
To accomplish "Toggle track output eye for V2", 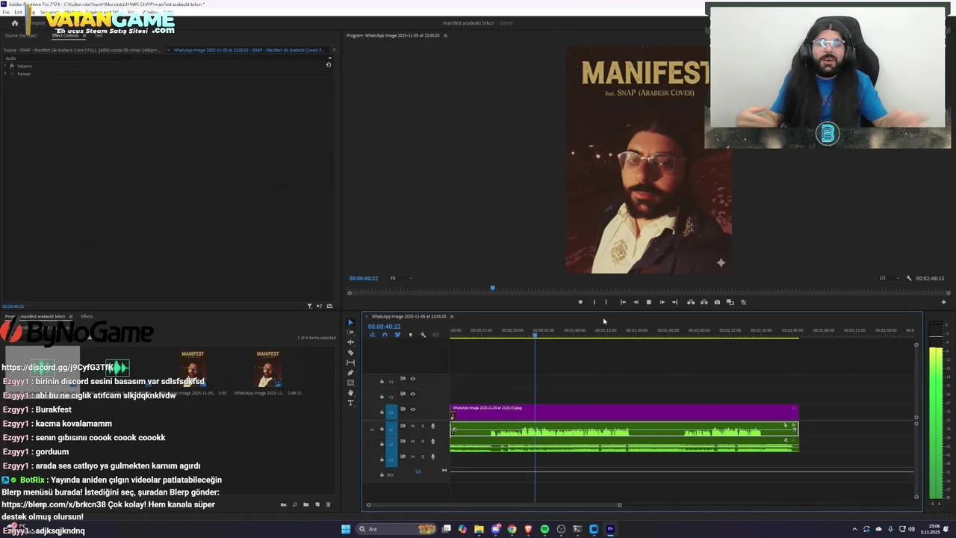I will point(412,394).
